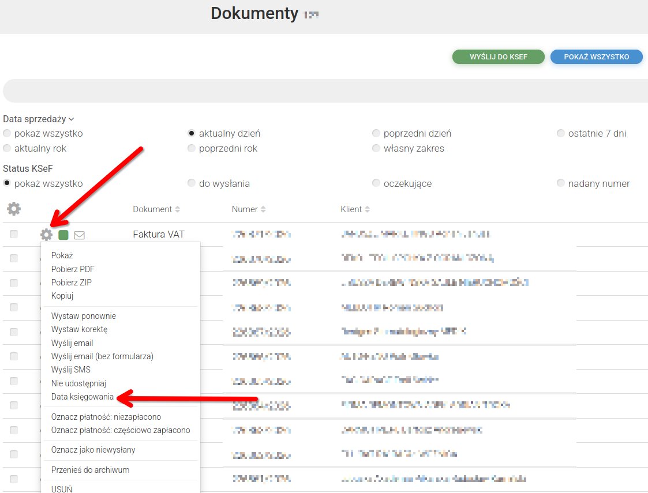This screenshot has width=648, height=493.
Task: Click the 'Klient' column header
Action: click(351, 209)
